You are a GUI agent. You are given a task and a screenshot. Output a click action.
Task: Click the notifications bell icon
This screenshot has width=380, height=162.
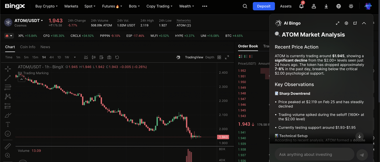click(301, 6)
